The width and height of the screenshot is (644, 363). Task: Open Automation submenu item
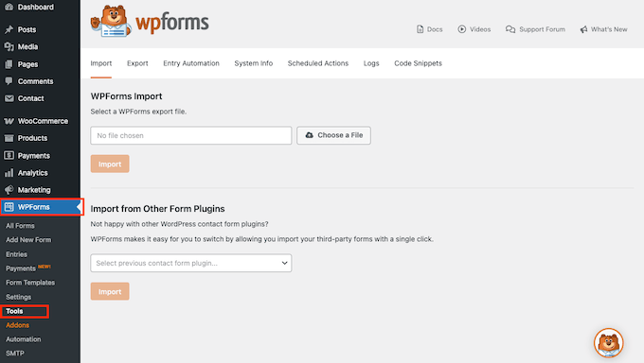[23, 339]
